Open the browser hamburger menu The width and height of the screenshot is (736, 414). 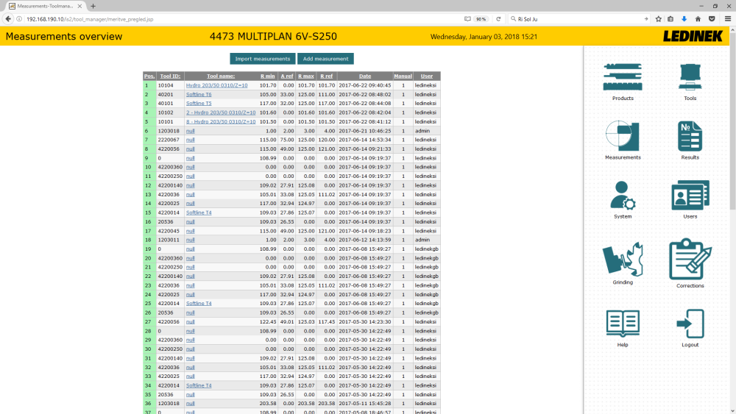(728, 19)
